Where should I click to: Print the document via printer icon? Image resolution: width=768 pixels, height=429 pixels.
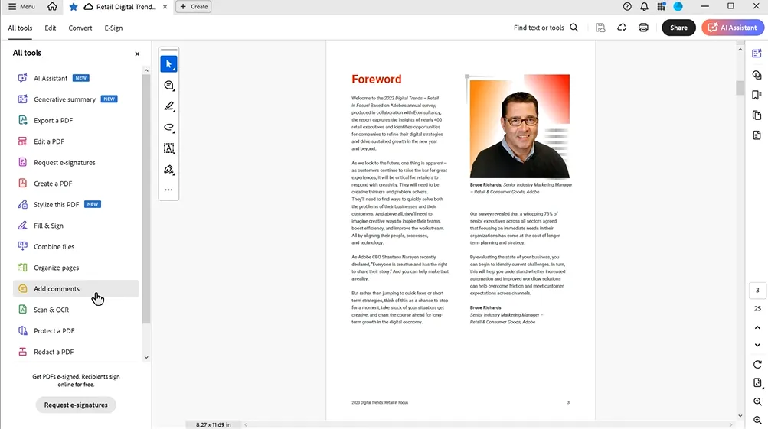(644, 28)
